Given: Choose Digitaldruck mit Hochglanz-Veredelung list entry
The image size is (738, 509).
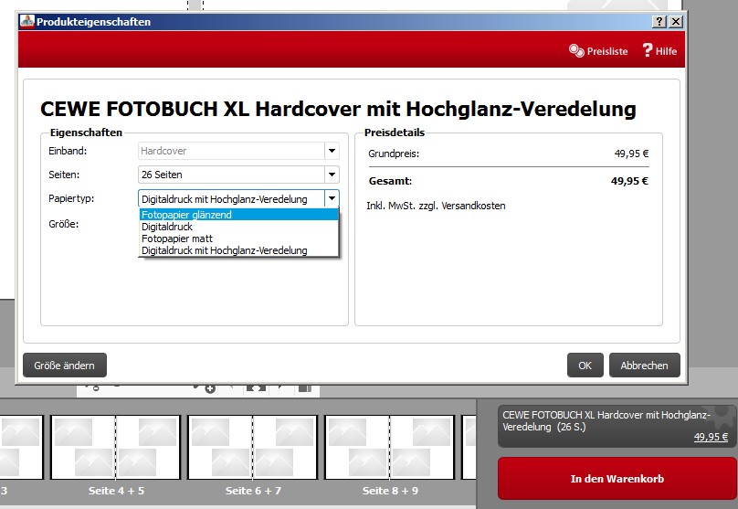Looking at the screenshot, I should [x=238, y=250].
